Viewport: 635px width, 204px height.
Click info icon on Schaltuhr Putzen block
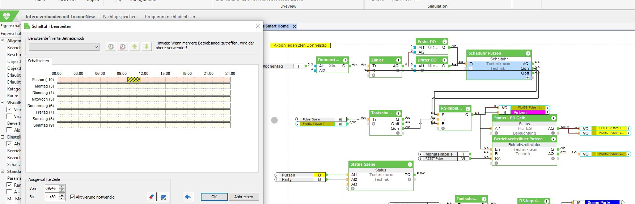point(528,53)
